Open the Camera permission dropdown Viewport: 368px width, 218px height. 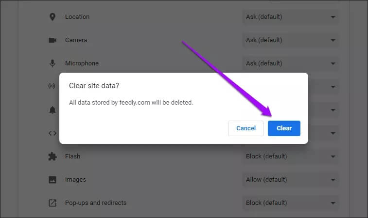tap(290, 40)
